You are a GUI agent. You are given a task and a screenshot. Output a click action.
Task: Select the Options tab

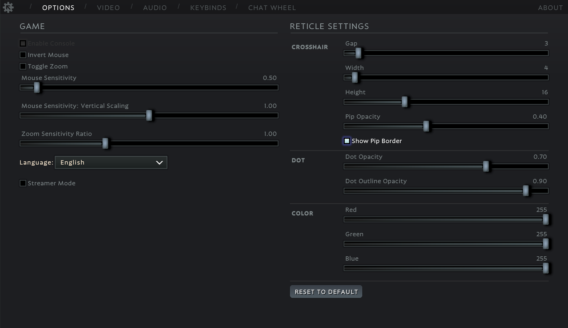[x=58, y=8]
